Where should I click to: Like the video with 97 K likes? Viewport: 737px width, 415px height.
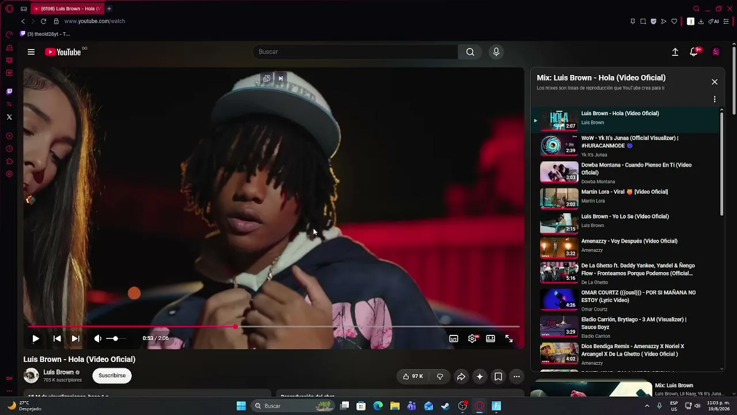point(413,376)
